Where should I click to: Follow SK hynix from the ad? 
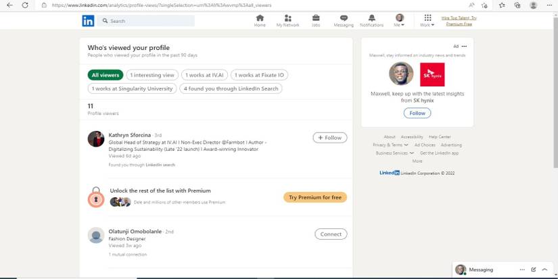tap(417, 113)
